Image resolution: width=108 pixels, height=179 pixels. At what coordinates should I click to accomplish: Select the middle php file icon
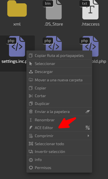pyautogui.click(x=54, y=43)
